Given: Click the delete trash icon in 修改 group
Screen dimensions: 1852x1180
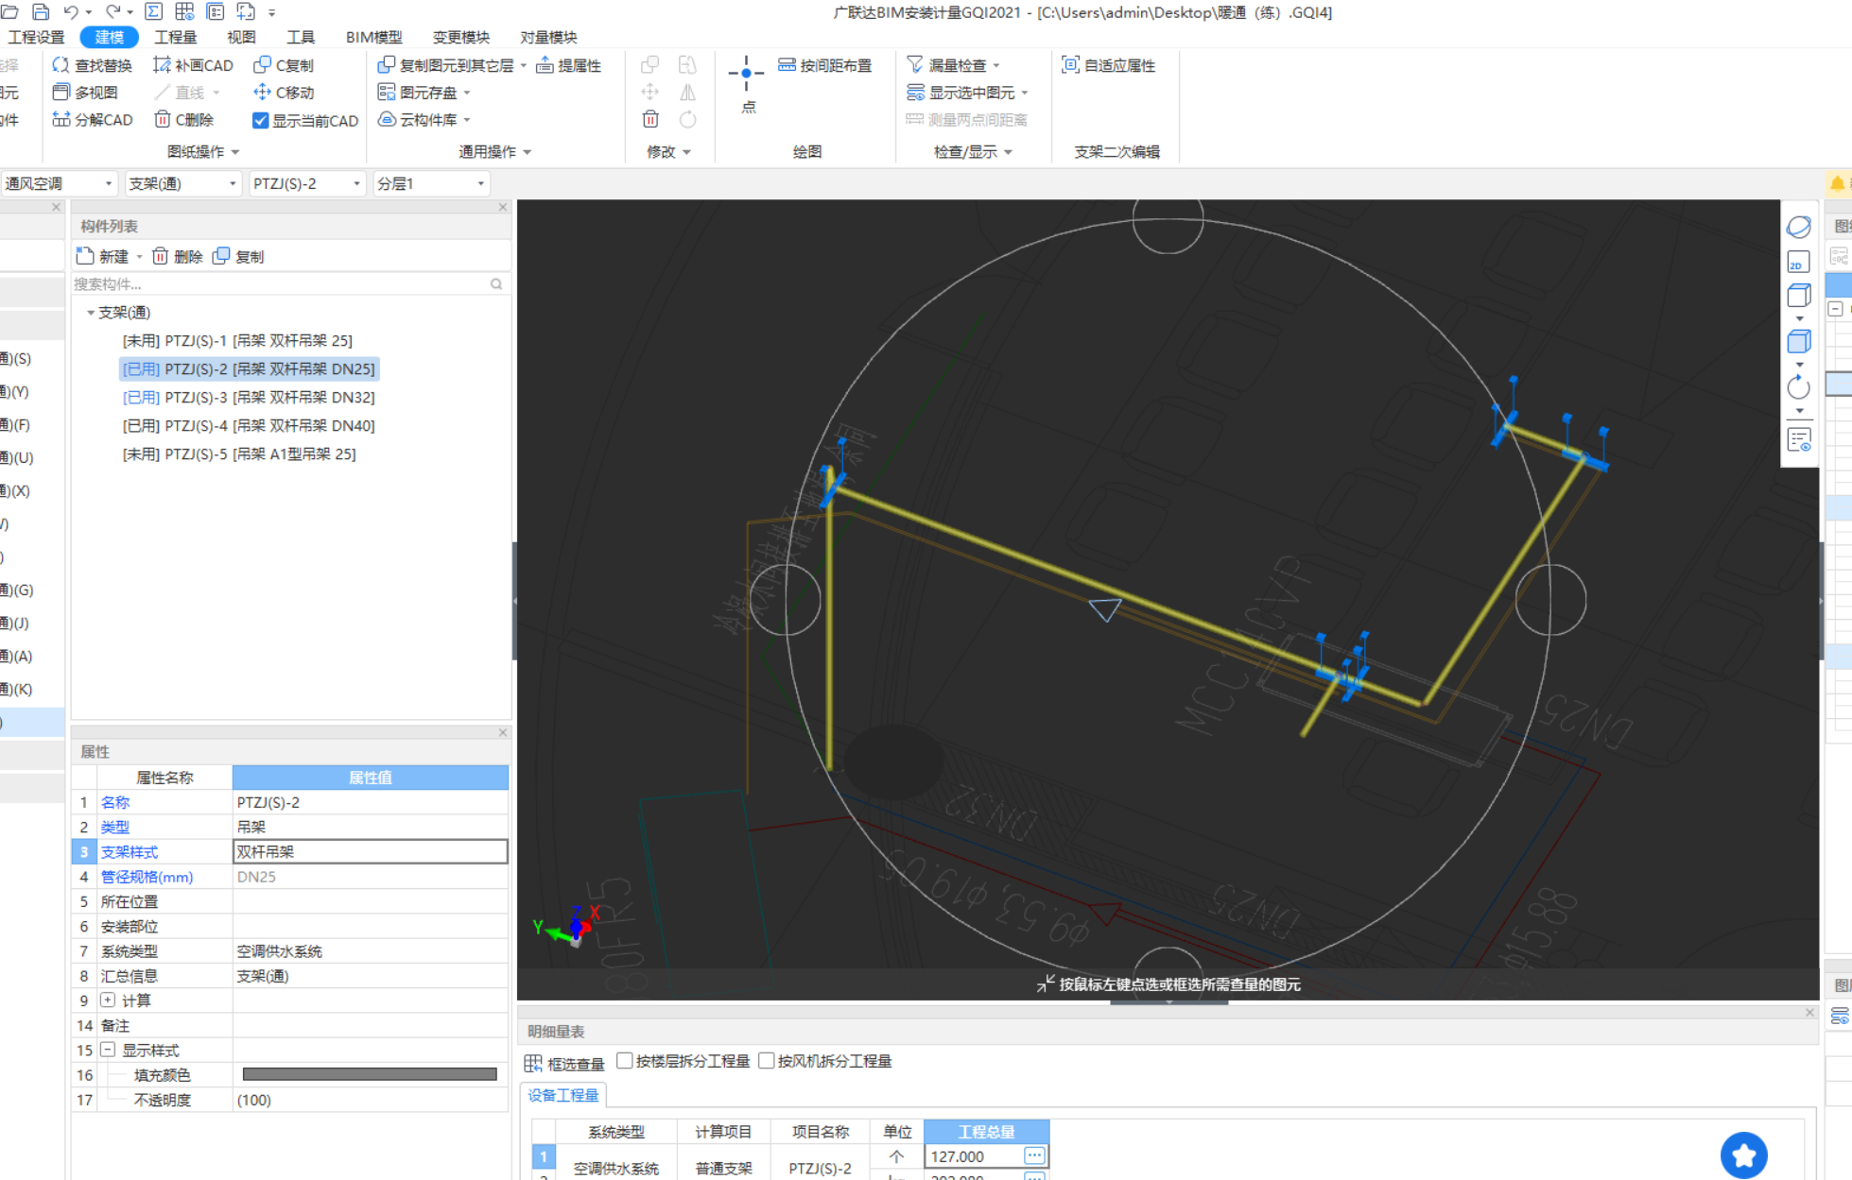Looking at the screenshot, I should coord(650,119).
